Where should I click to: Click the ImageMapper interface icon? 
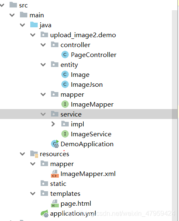65,104
